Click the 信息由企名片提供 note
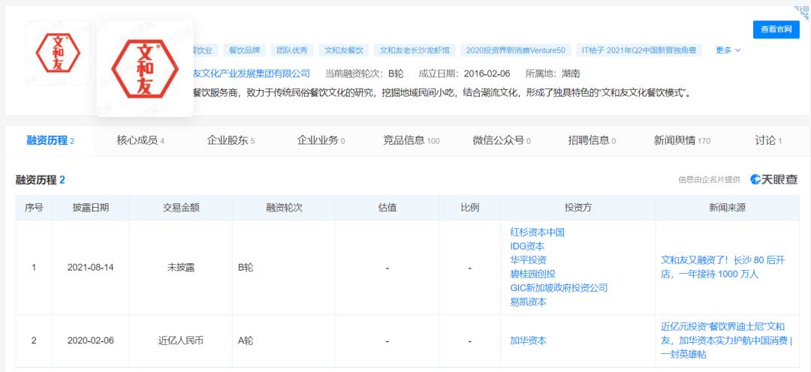The width and height of the screenshot is (811, 372). pos(709,180)
